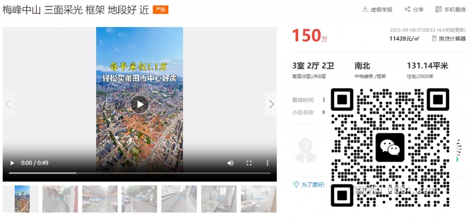Click the 11439元/㎡ unit price
This screenshot has height=221, width=471.
[404, 39]
